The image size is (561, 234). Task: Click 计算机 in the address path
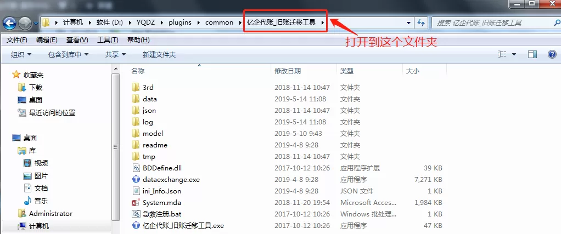(72, 22)
